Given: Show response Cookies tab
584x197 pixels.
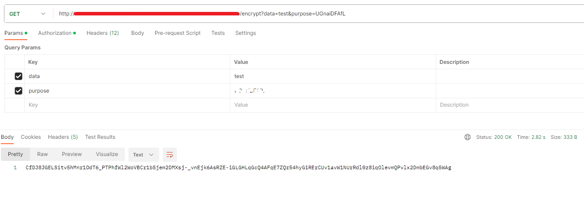Looking at the screenshot, I should [x=31, y=137].
